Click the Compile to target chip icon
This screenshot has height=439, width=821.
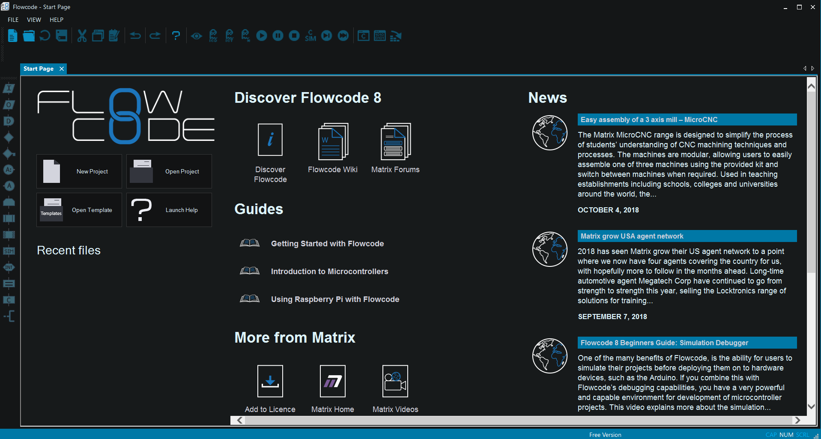click(396, 36)
